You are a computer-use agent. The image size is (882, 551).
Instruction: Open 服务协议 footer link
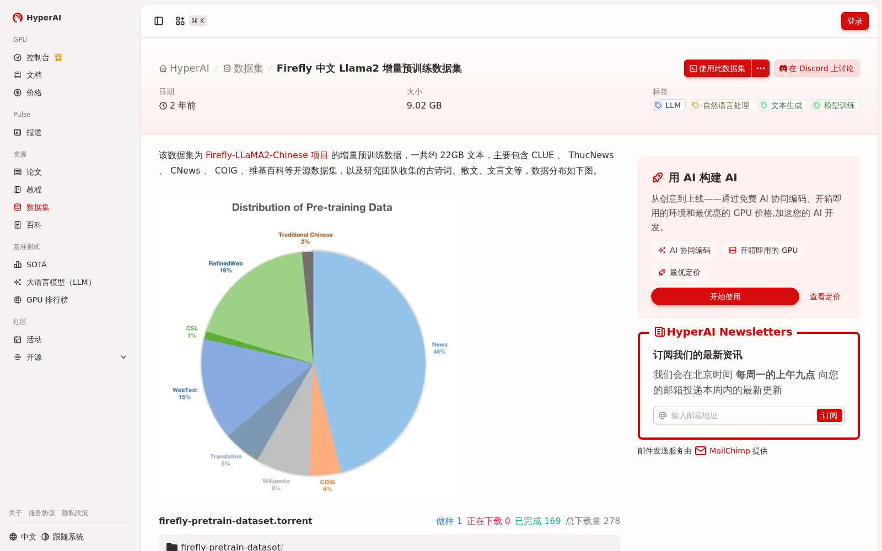pyautogui.click(x=42, y=513)
